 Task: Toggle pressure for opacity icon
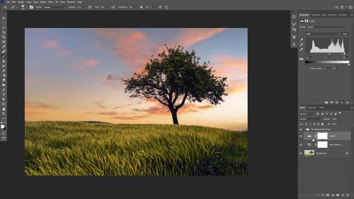point(90,7)
